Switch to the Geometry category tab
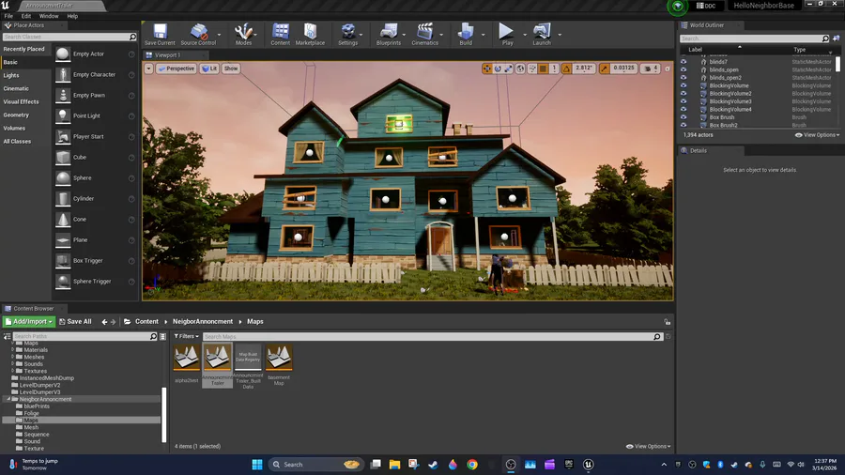Viewport: 845px width, 475px height. click(16, 115)
